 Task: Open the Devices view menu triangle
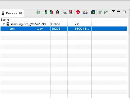(113, 11)
